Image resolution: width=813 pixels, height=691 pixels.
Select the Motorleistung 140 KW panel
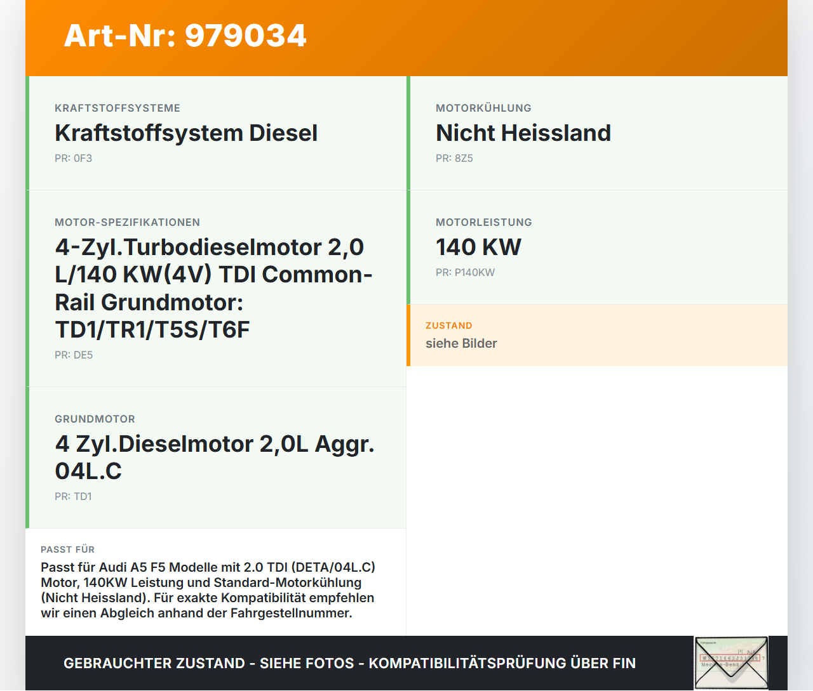click(x=597, y=247)
